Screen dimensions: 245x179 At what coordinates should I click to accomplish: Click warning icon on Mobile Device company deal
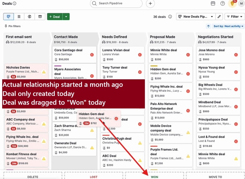click(x=188, y=133)
